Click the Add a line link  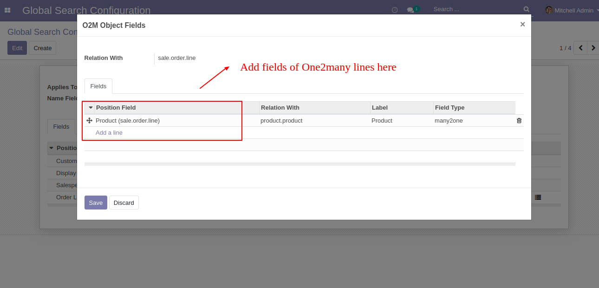pos(109,132)
